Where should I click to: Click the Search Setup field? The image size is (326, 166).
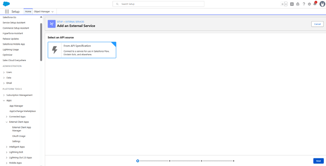[158, 4]
